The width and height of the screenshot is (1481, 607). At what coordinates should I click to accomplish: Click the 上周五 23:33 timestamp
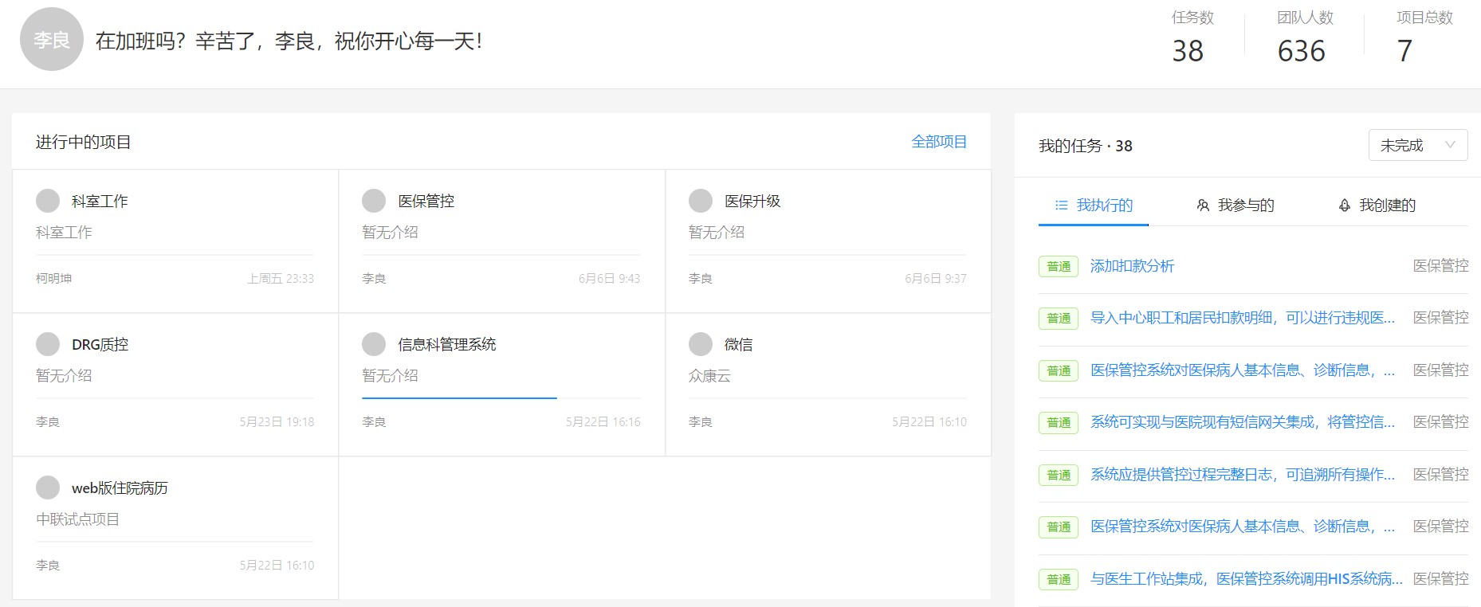coord(281,278)
